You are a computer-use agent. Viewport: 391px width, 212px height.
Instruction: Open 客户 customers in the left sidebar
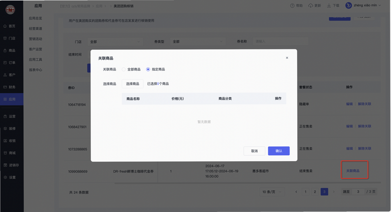tap(9, 75)
